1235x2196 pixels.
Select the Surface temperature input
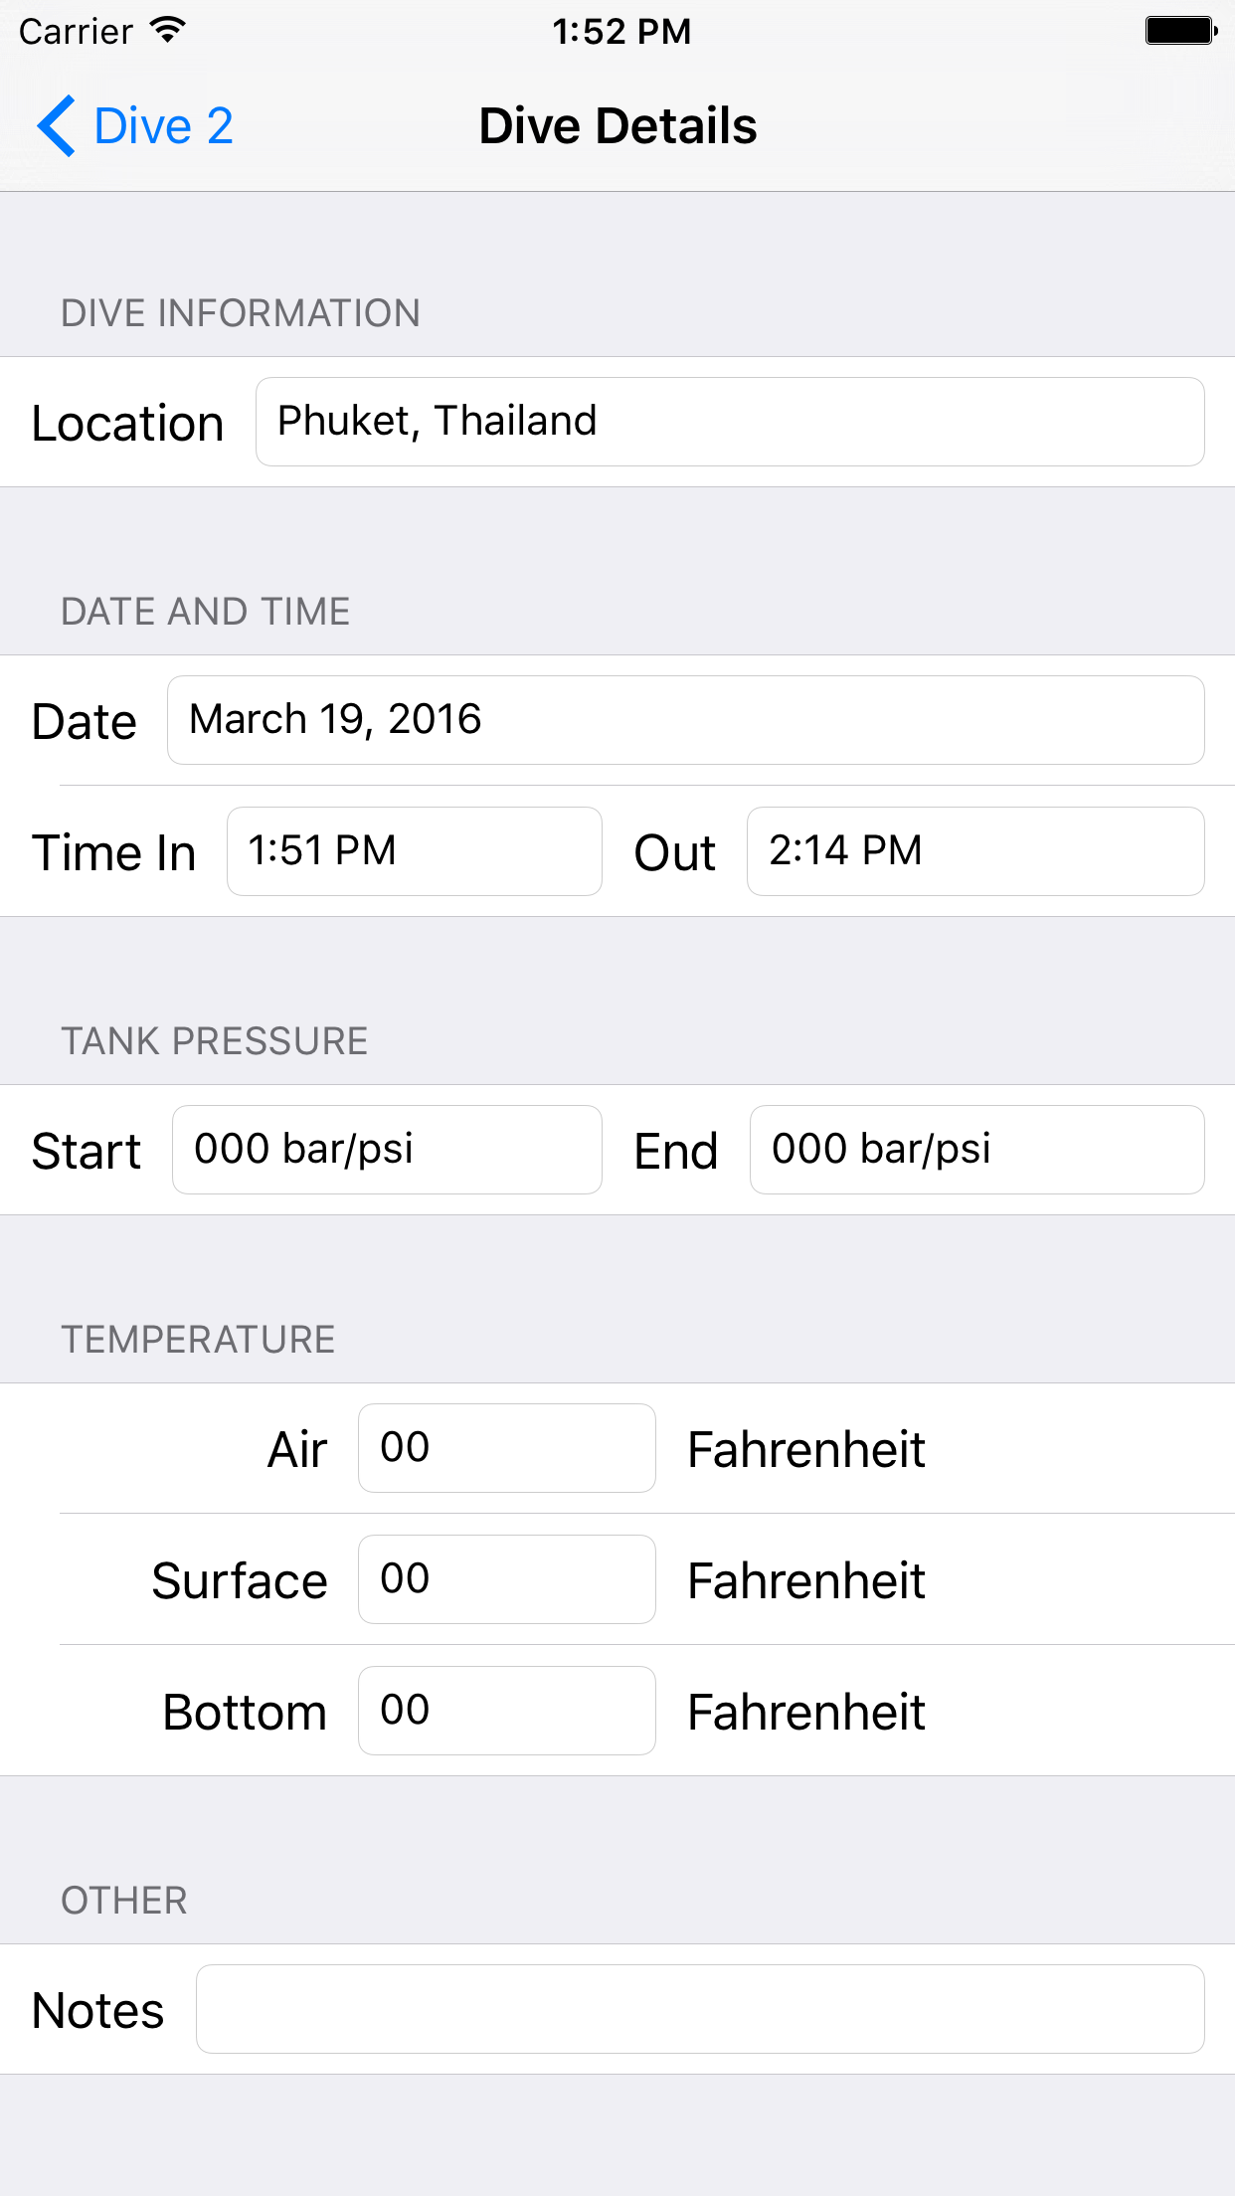(x=507, y=1579)
